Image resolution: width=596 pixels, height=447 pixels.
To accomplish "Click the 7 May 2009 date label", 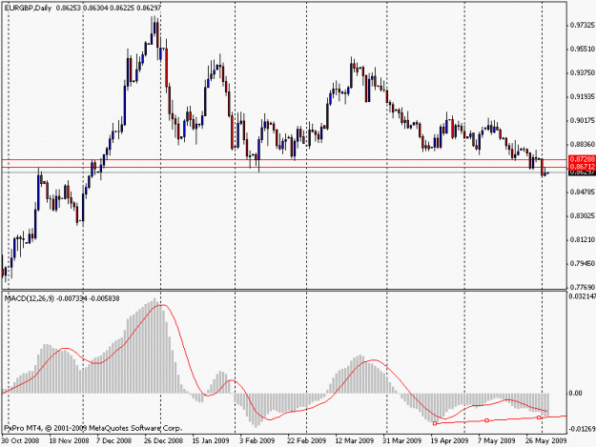I will pos(497,440).
